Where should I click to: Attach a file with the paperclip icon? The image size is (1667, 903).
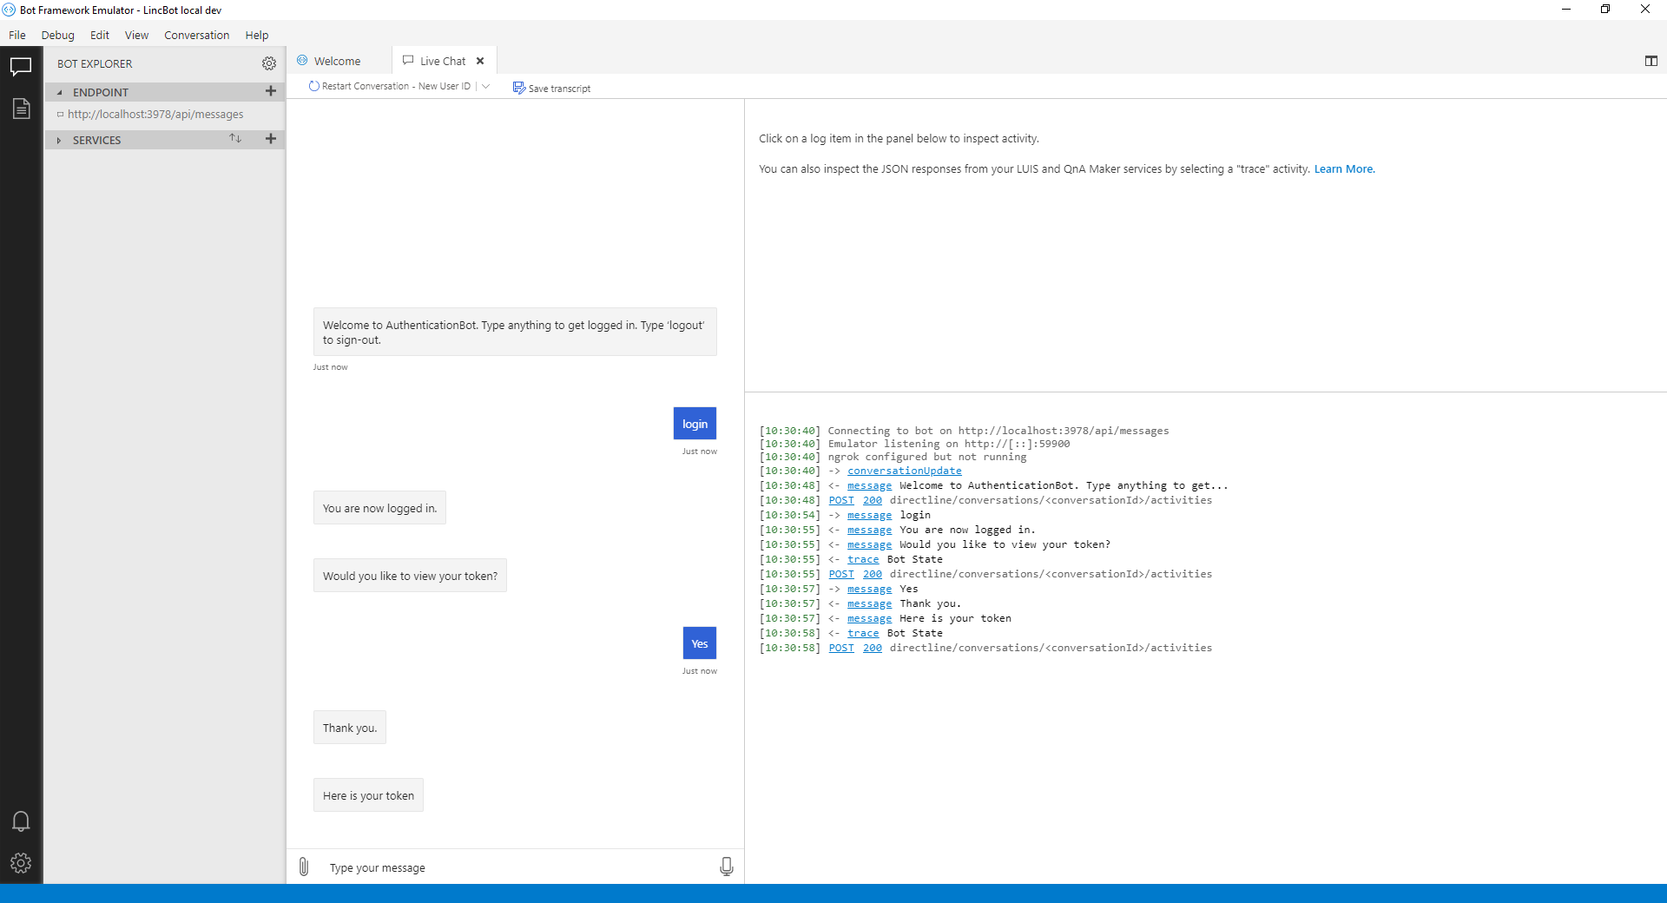click(303, 867)
